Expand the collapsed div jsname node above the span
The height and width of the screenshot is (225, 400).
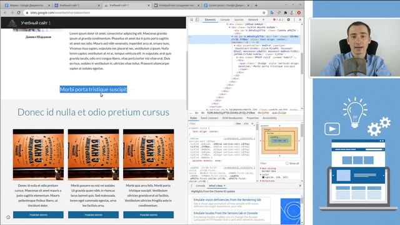[237, 57]
